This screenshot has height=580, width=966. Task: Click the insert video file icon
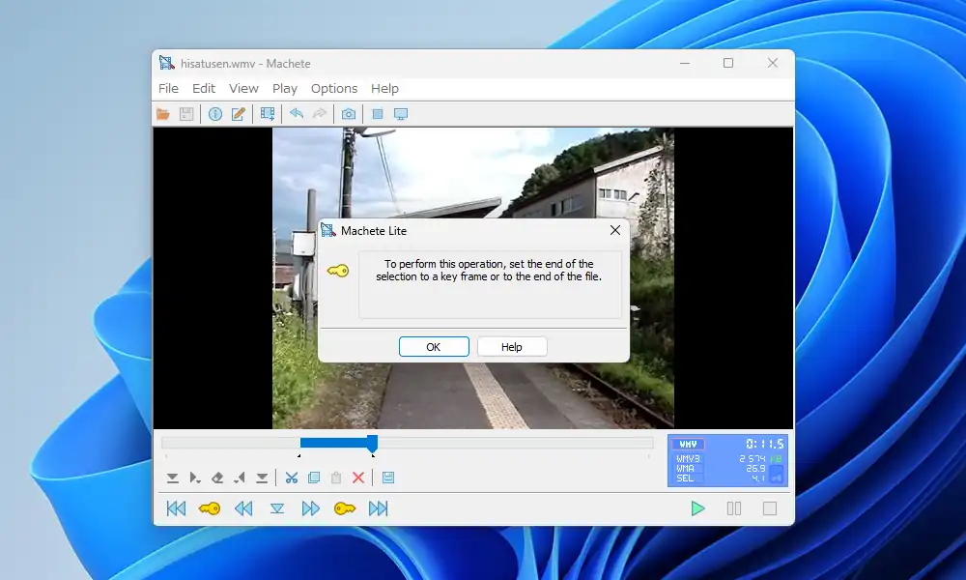(268, 114)
